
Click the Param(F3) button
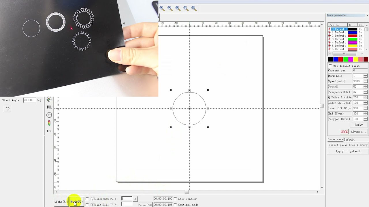click(x=145, y=205)
